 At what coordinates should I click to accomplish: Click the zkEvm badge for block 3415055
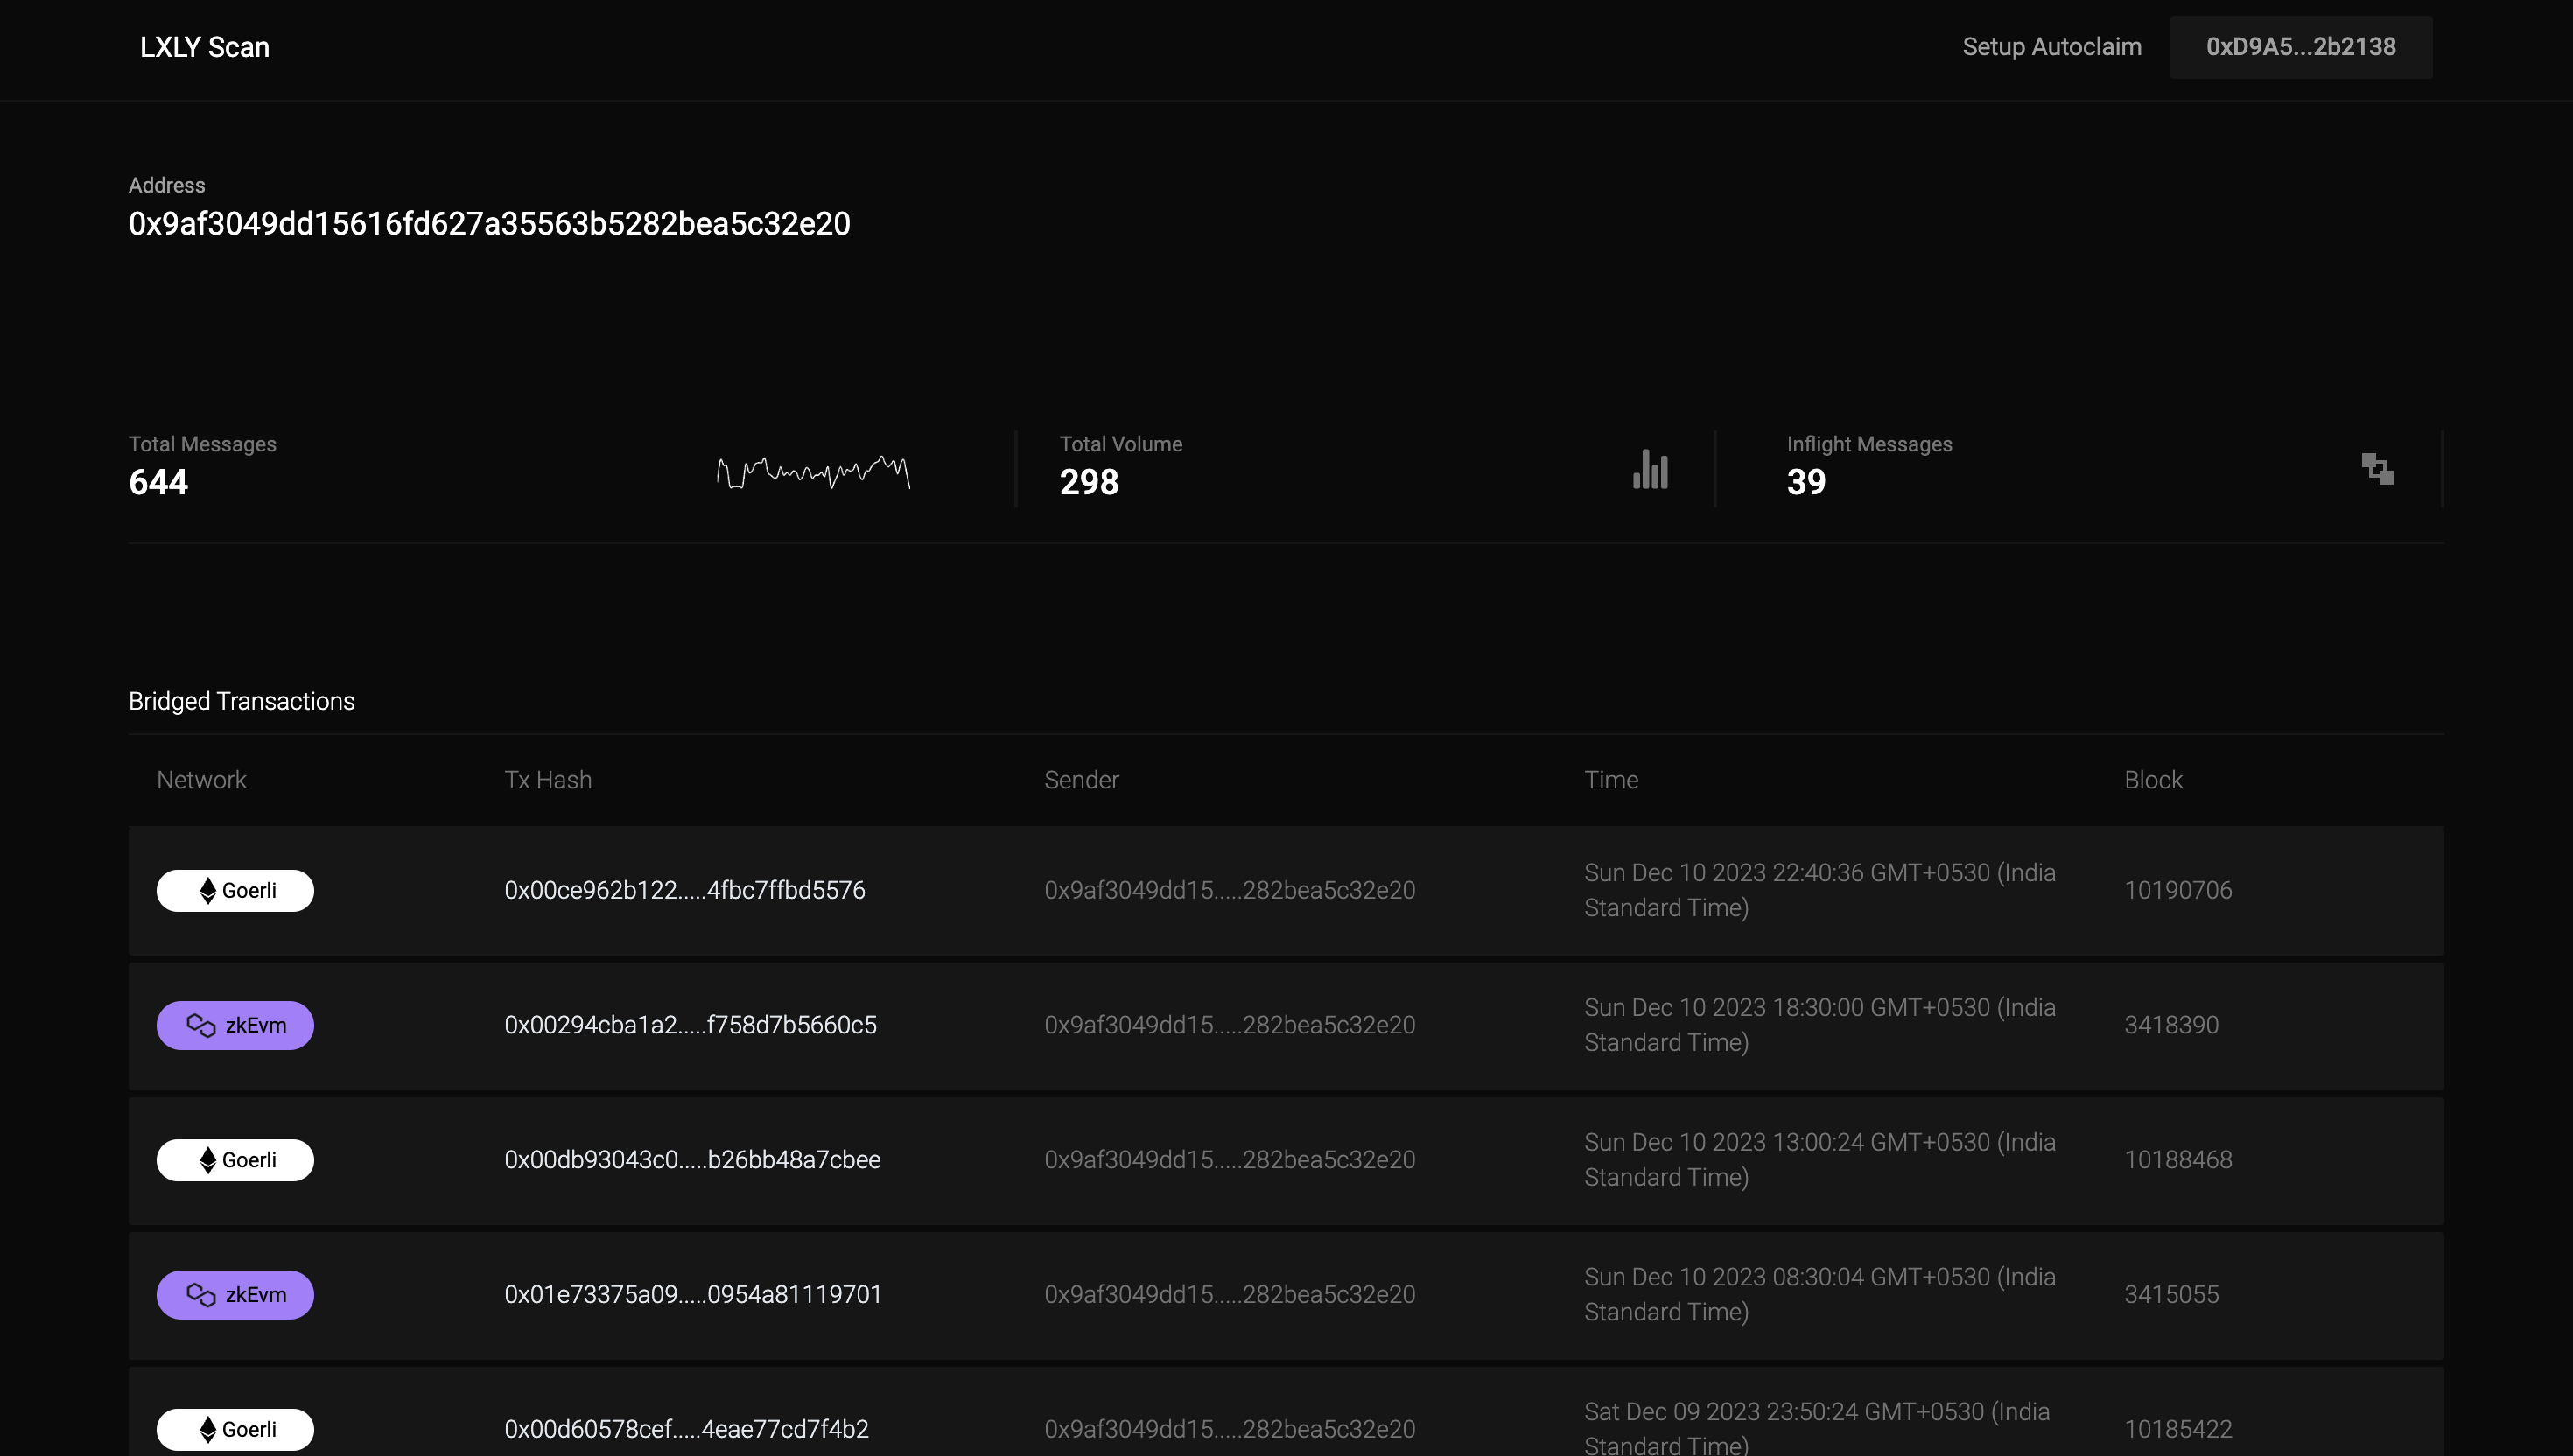click(235, 1294)
